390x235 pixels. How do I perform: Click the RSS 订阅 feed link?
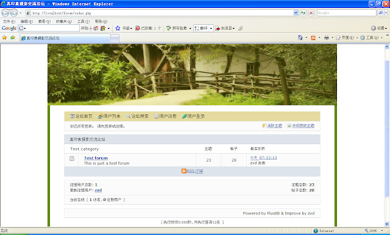[195, 171]
